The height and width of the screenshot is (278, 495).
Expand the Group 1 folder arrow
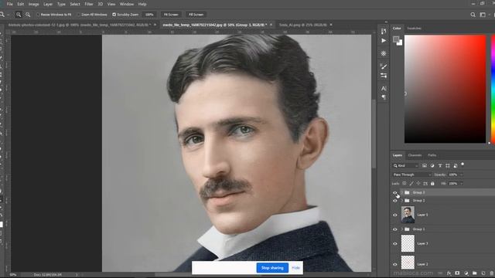[x=402, y=229]
